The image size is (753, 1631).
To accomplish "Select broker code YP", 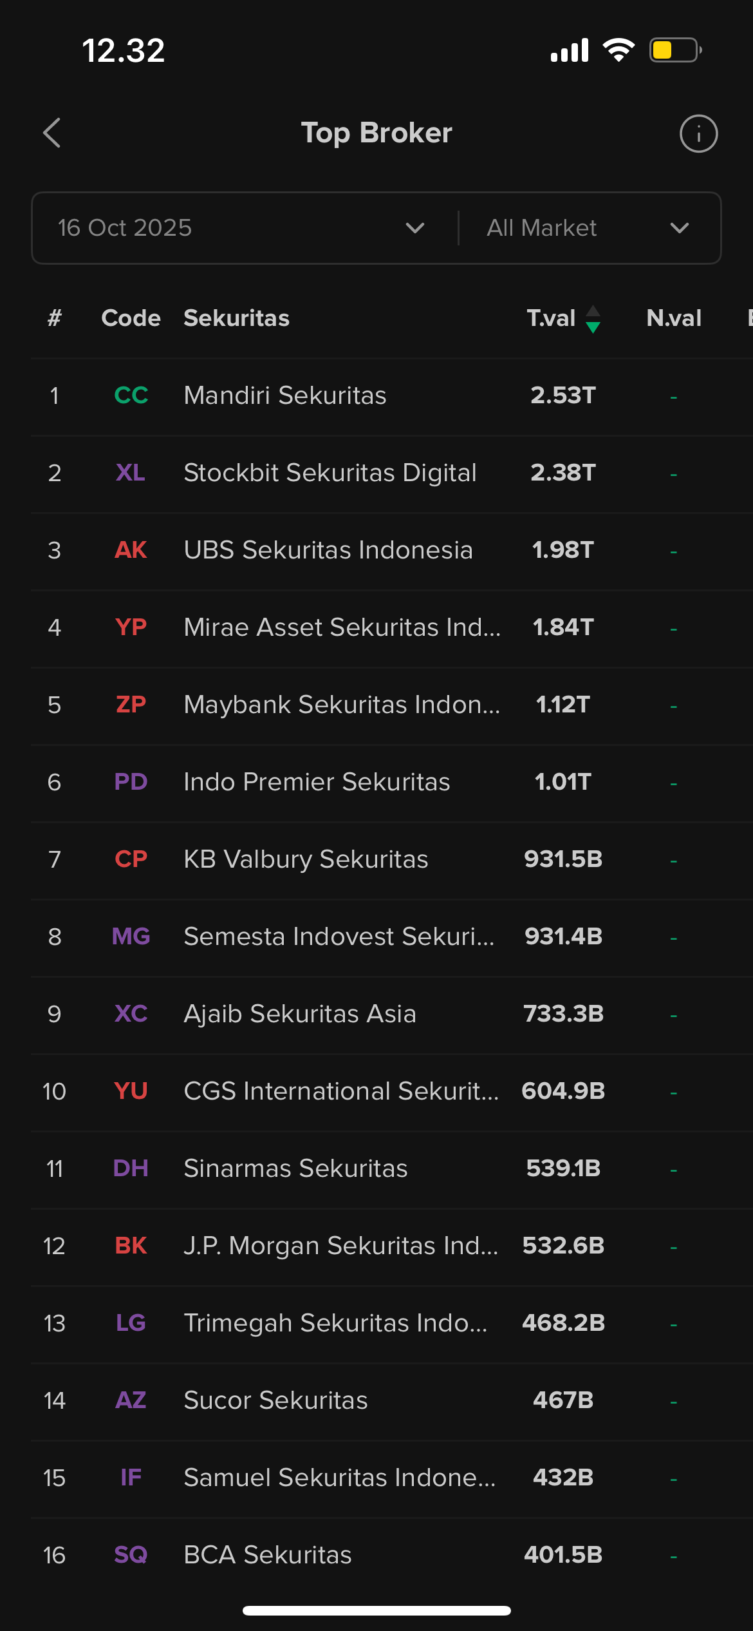I will tap(131, 627).
